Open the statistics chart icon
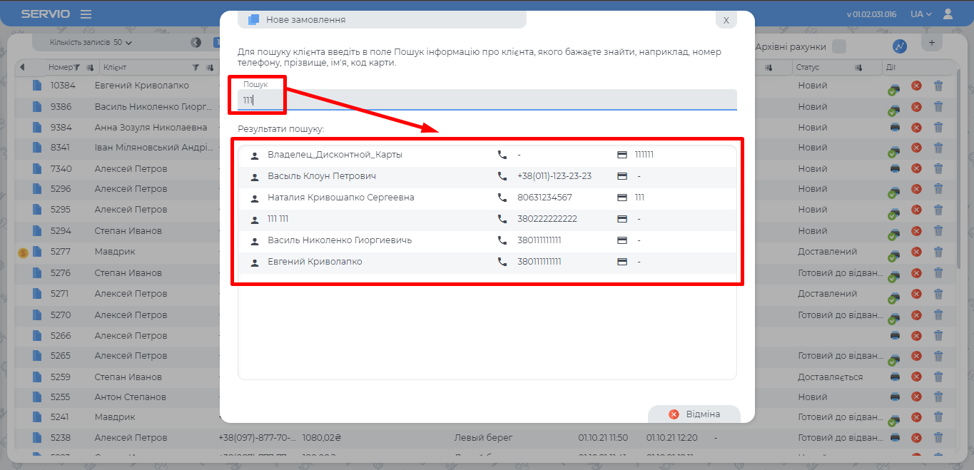 900,46
